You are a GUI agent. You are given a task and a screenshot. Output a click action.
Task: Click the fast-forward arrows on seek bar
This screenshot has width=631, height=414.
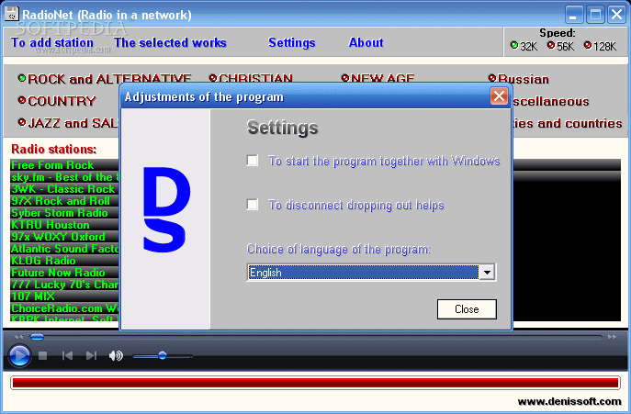612,337
